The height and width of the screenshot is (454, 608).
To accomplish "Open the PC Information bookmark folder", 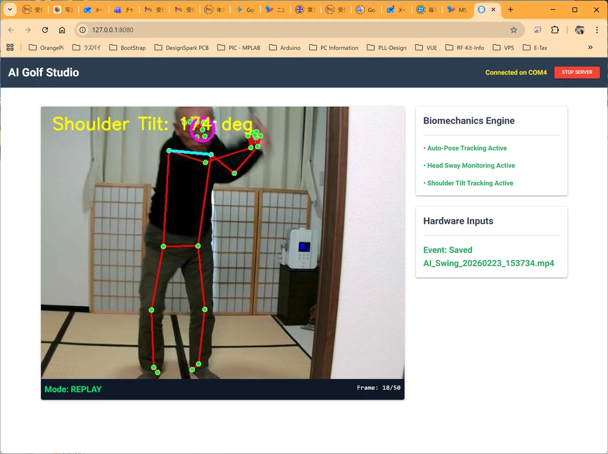I will point(333,48).
